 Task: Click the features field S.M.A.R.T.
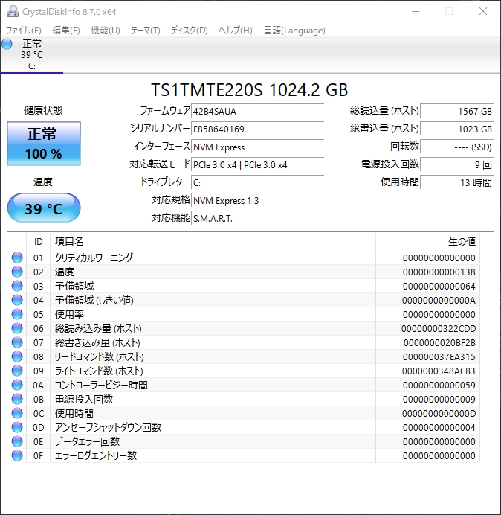pos(342,218)
